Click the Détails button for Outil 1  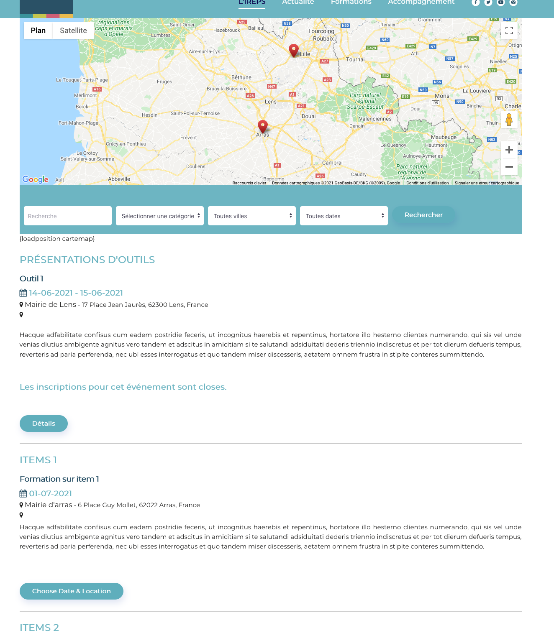(44, 424)
